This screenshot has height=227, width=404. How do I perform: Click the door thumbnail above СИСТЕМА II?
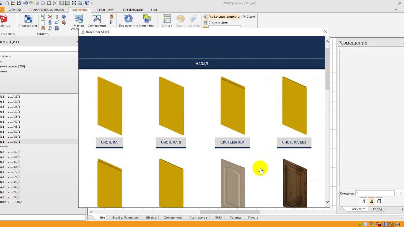click(171, 106)
